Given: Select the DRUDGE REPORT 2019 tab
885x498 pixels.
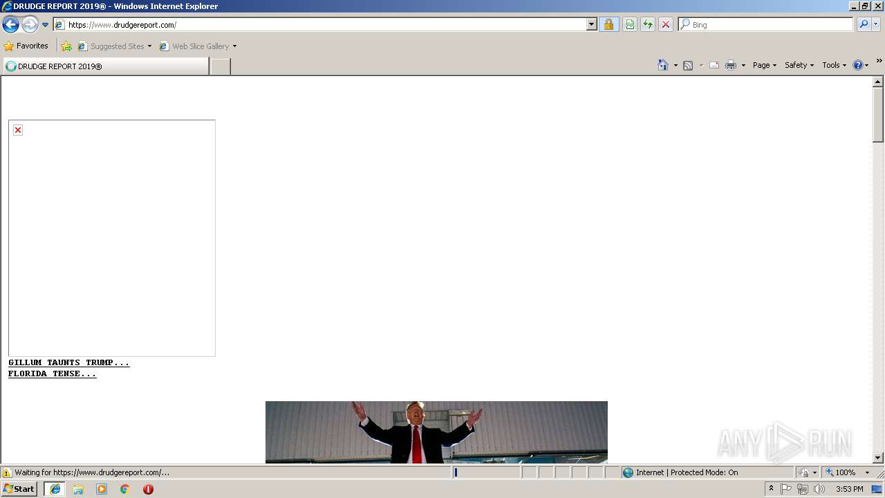Looking at the screenshot, I should tap(106, 66).
